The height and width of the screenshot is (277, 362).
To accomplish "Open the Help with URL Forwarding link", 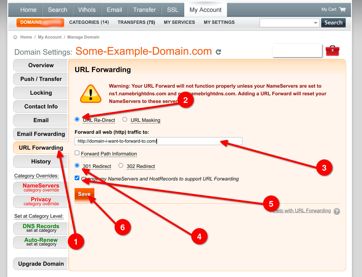I will [x=302, y=211].
